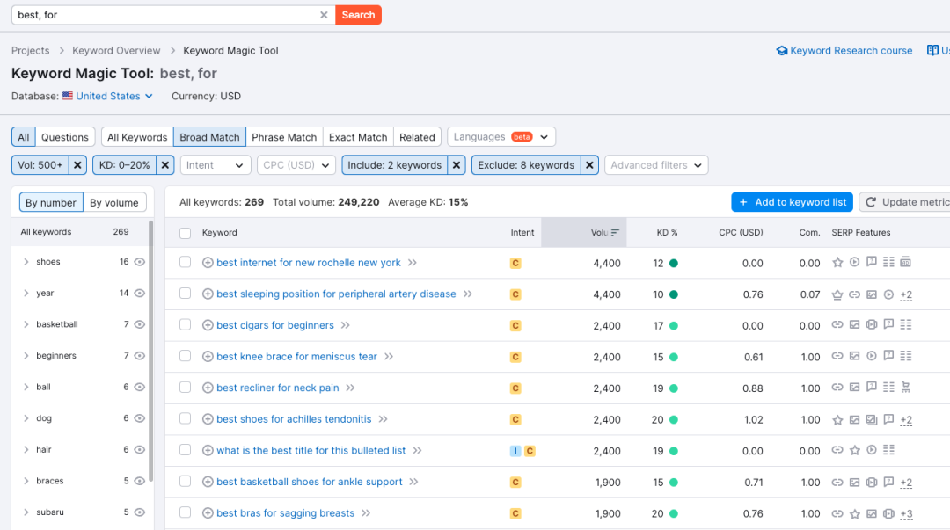Remove the Exclude: 8 keywords filter
The image size is (950, 530).
click(589, 165)
